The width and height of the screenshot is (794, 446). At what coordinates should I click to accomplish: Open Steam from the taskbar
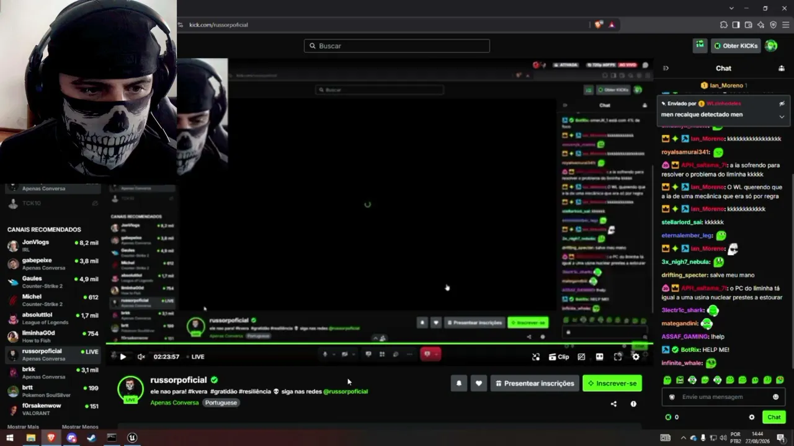pos(91,438)
